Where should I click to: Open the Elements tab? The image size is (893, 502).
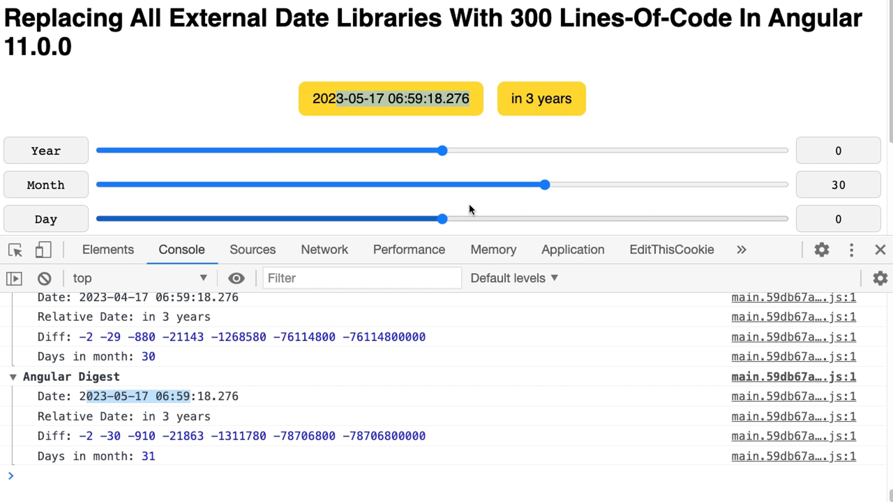108,250
